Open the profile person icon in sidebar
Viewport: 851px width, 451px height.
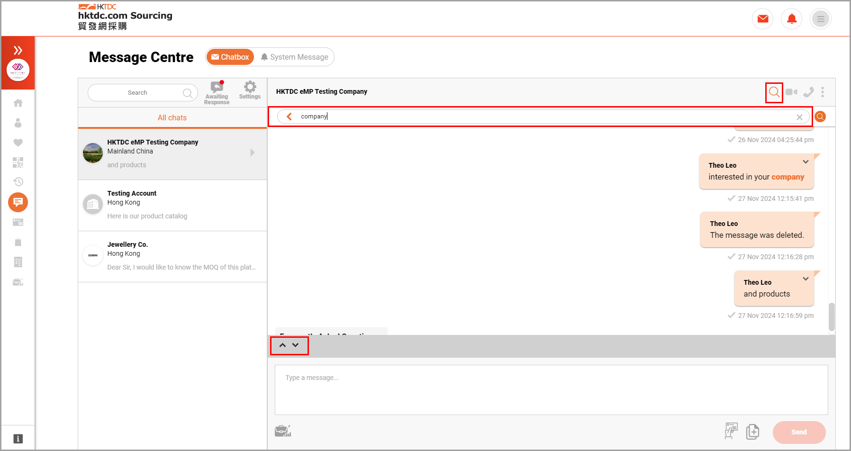[x=18, y=123]
